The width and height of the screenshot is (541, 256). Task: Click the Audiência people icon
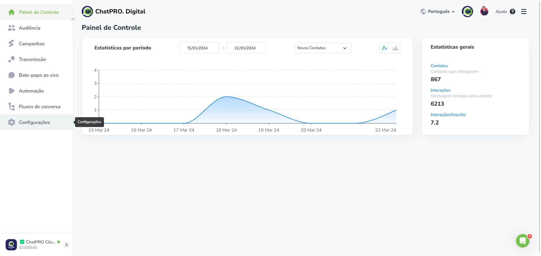tap(12, 28)
